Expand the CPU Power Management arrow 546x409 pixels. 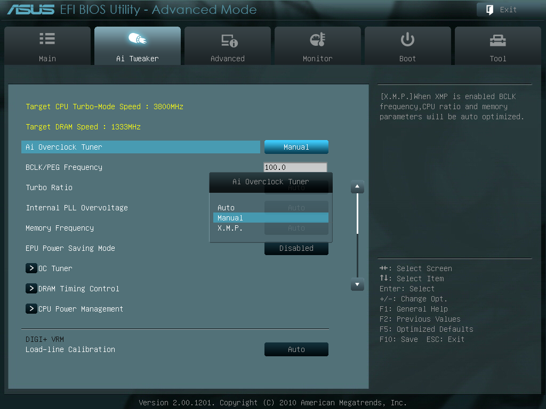31,308
